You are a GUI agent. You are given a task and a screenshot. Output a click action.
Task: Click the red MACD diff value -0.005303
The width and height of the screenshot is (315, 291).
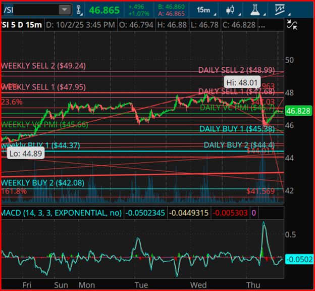coord(230,213)
